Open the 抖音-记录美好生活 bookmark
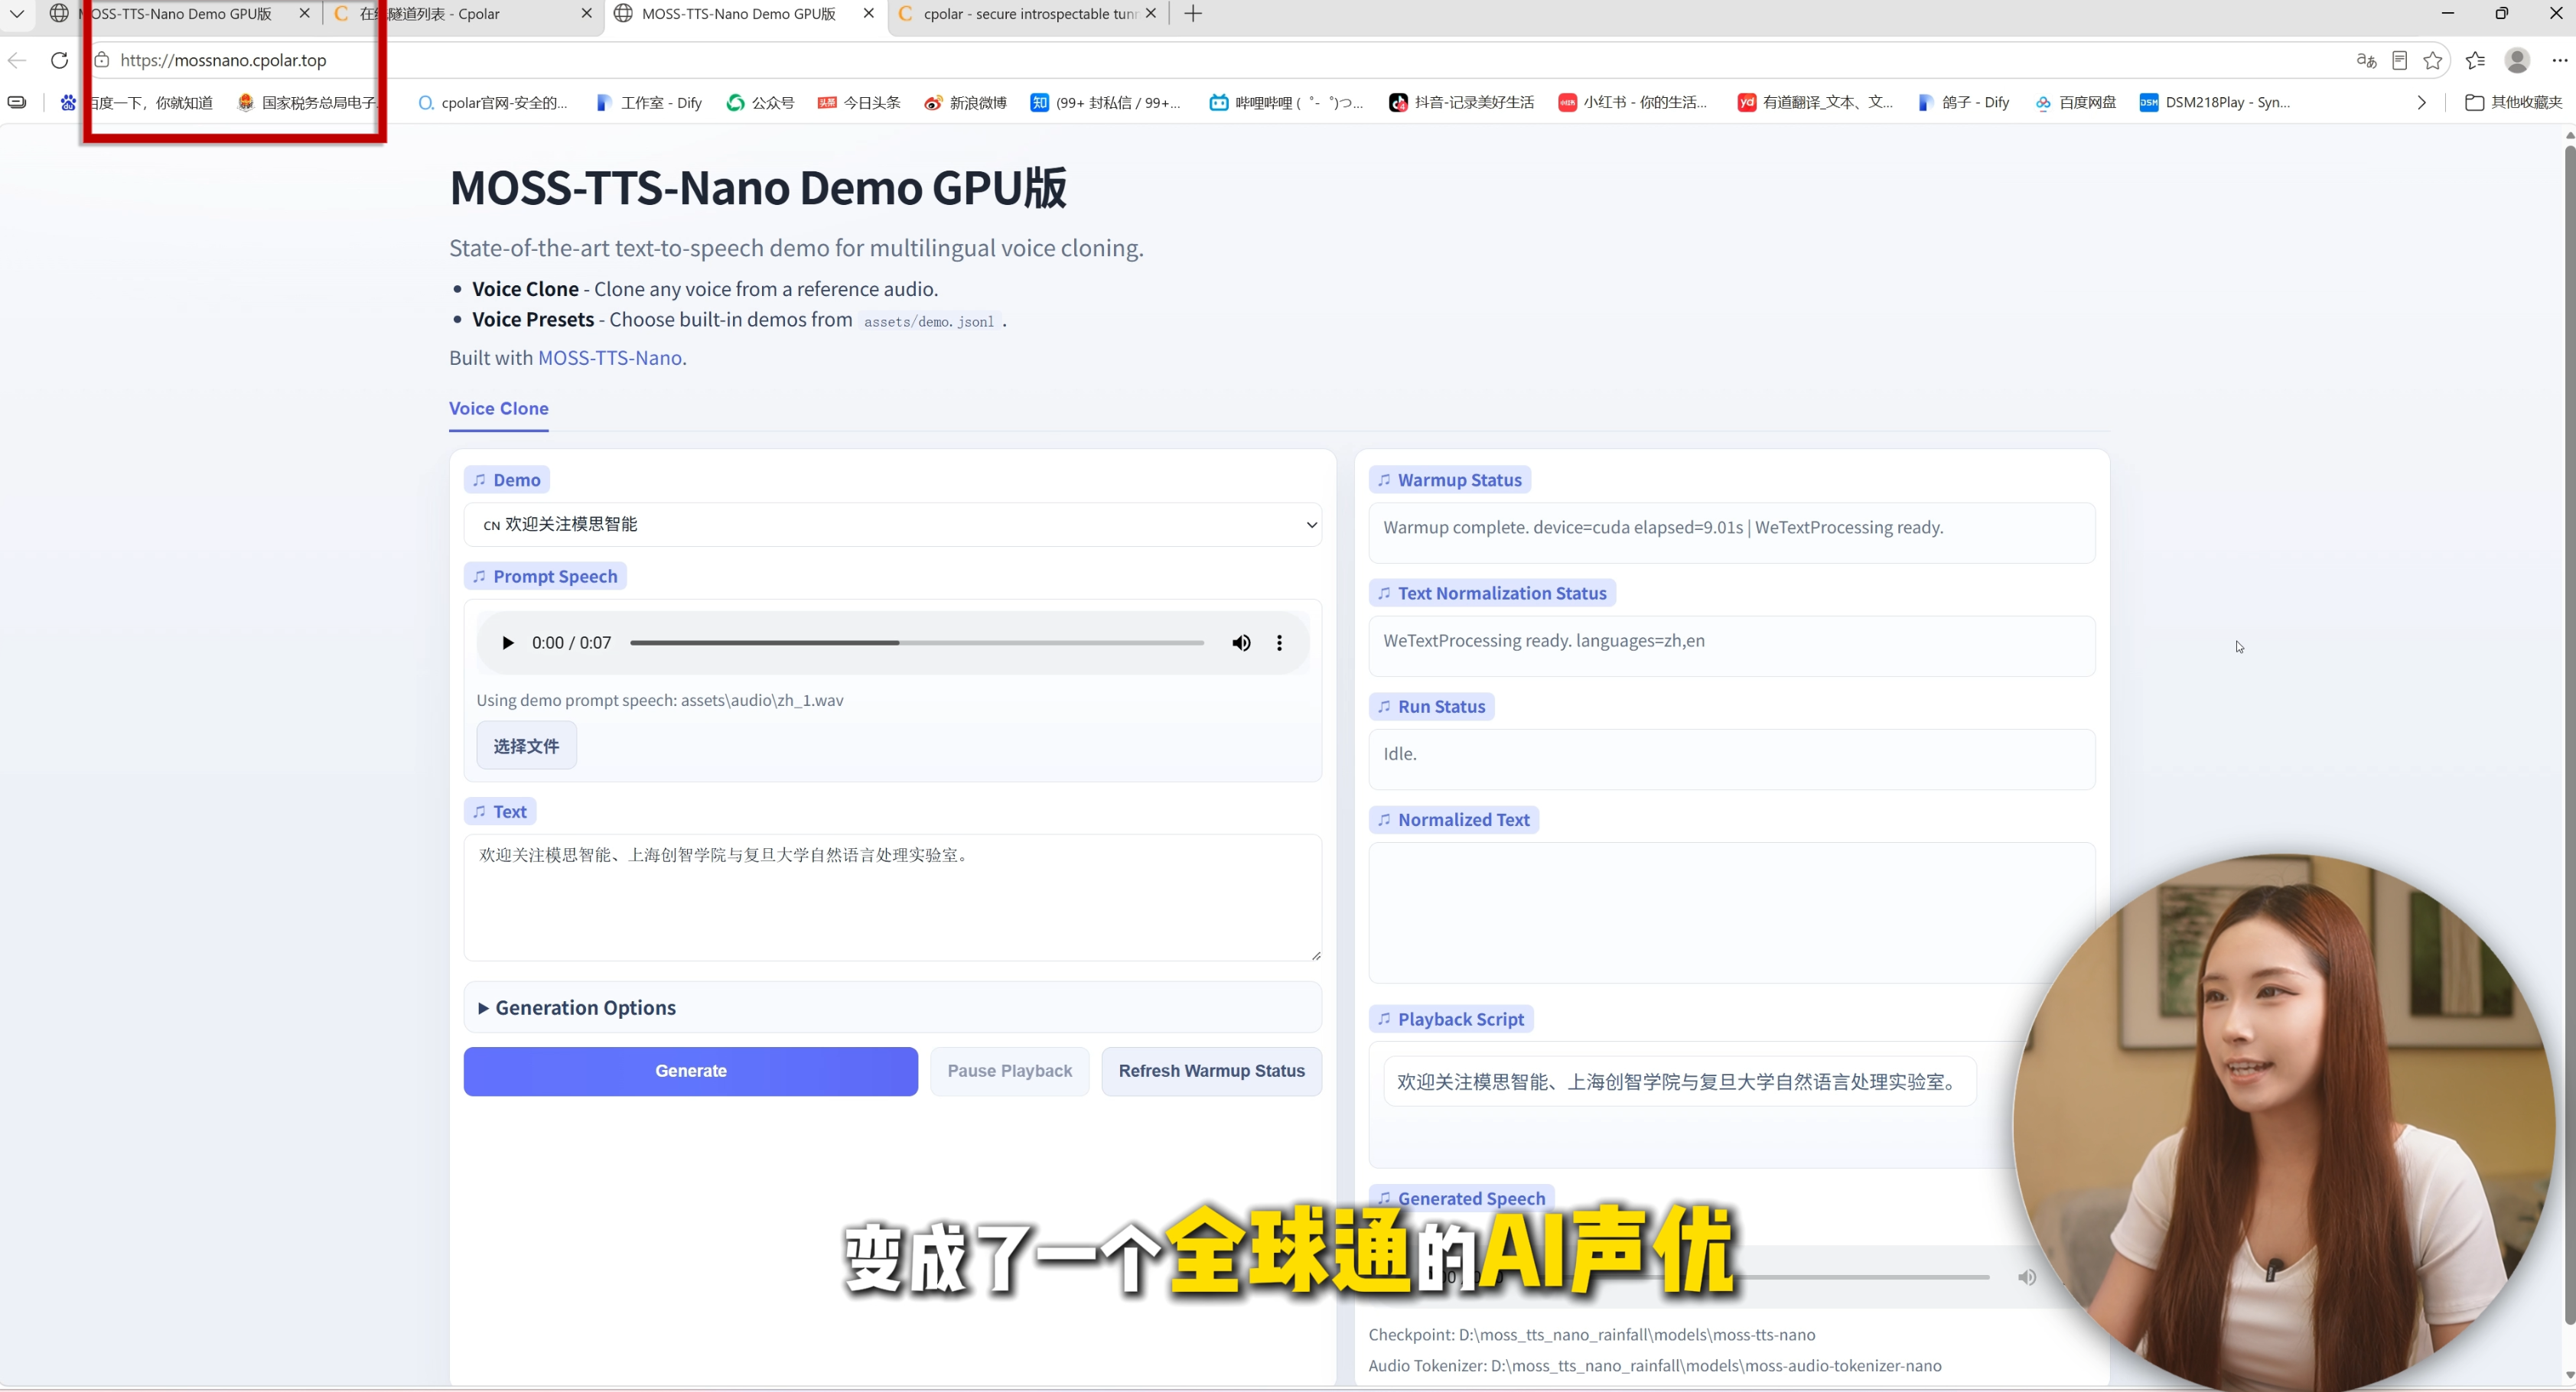Image resolution: width=2576 pixels, height=1392 pixels. point(1461,102)
